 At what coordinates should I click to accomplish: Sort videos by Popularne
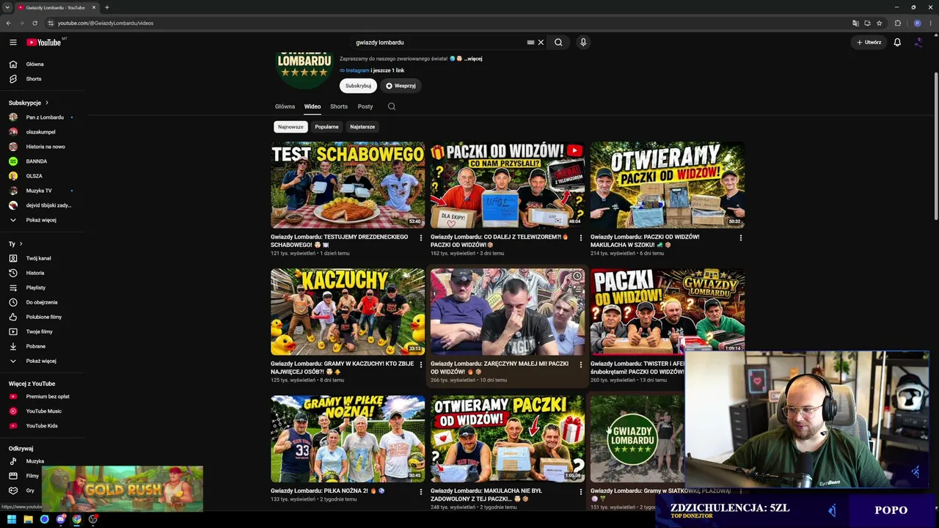coord(326,127)
